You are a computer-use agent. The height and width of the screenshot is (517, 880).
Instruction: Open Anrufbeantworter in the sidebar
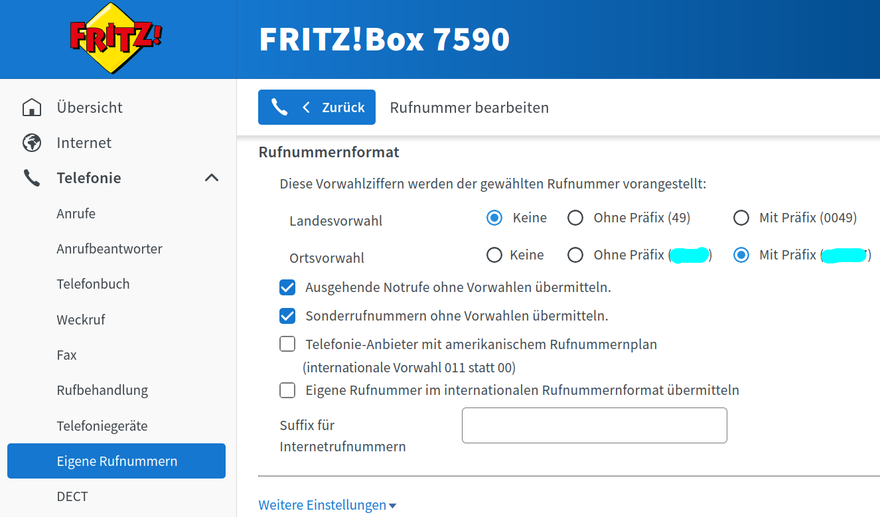[110, 249]
